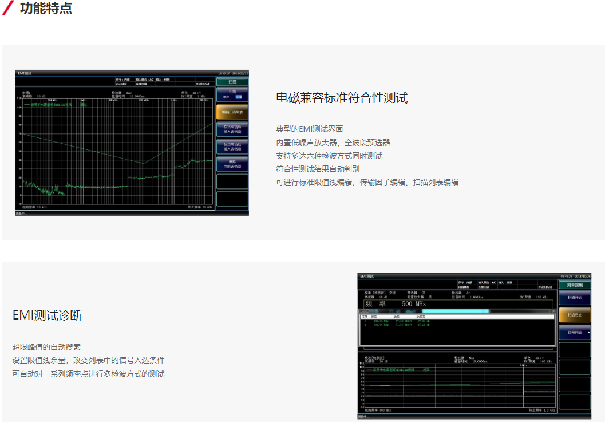The height and width of the screenshot is (422, 605).
Task: Expand the 信号列表 submenu softkey
Action: [574, 332]
